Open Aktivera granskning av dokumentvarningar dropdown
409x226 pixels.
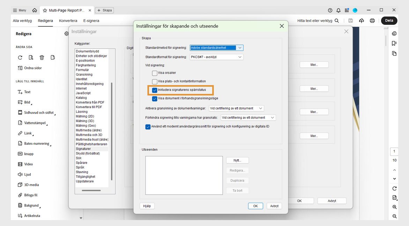(x=236, y=108)
